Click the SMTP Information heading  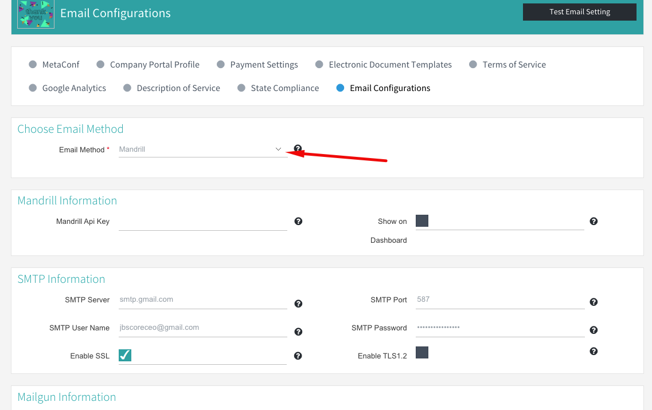[61, 279]
